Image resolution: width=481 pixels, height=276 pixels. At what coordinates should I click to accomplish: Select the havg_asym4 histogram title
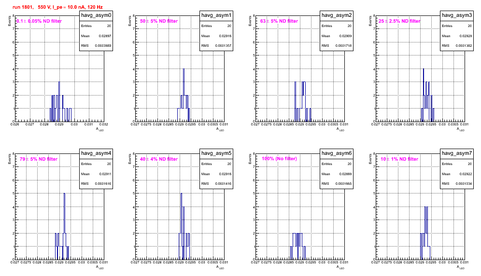(96, 153)
